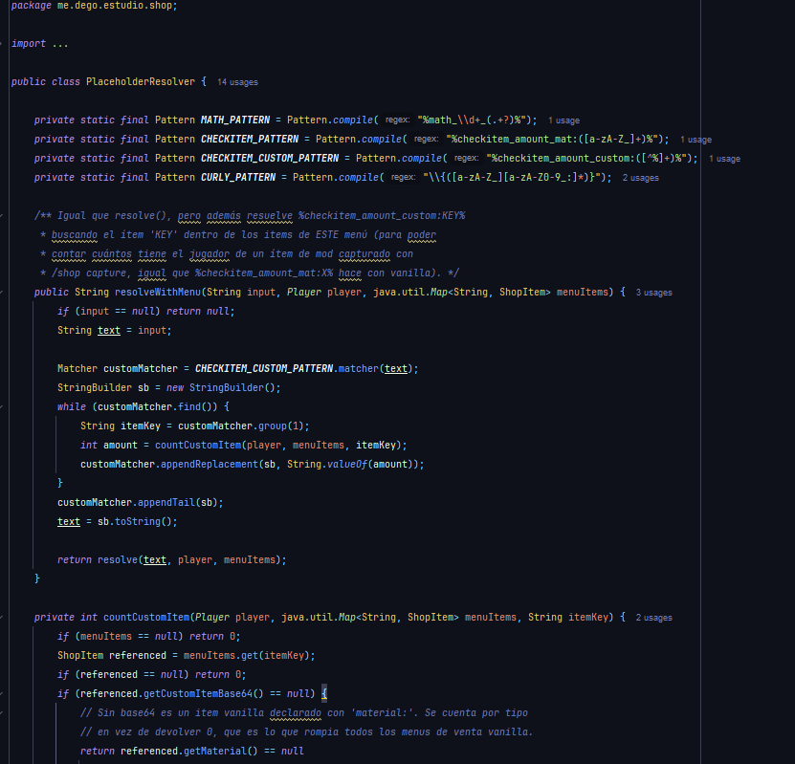Click the 'if (input == null) return null;' line
This screenshot has width=795, height=764.
pyautogui.click(x=146, y=311)
